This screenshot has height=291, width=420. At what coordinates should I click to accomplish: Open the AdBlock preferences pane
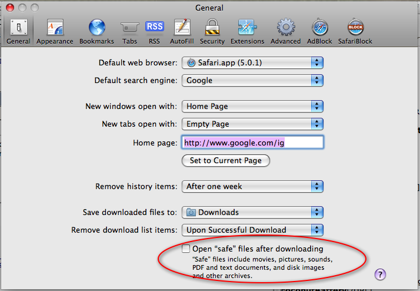point(319,31)
